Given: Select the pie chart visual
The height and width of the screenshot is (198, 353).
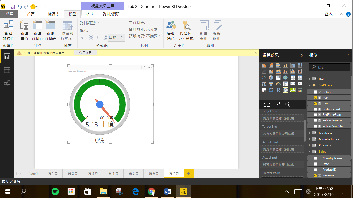Looking at the screenshot, I should [271, 77].
